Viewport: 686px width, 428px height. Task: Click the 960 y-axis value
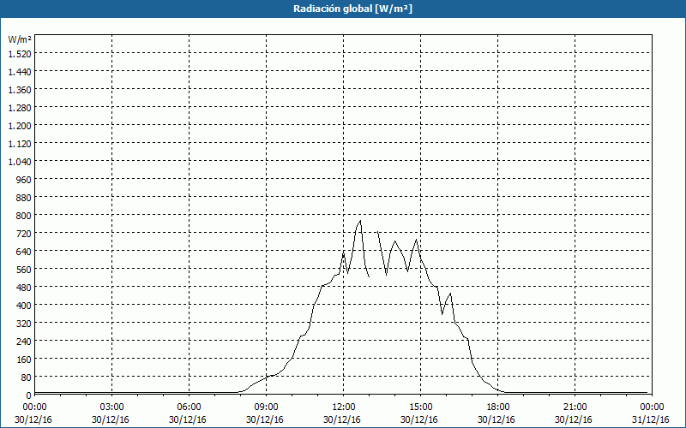click(x=24, y=180)
